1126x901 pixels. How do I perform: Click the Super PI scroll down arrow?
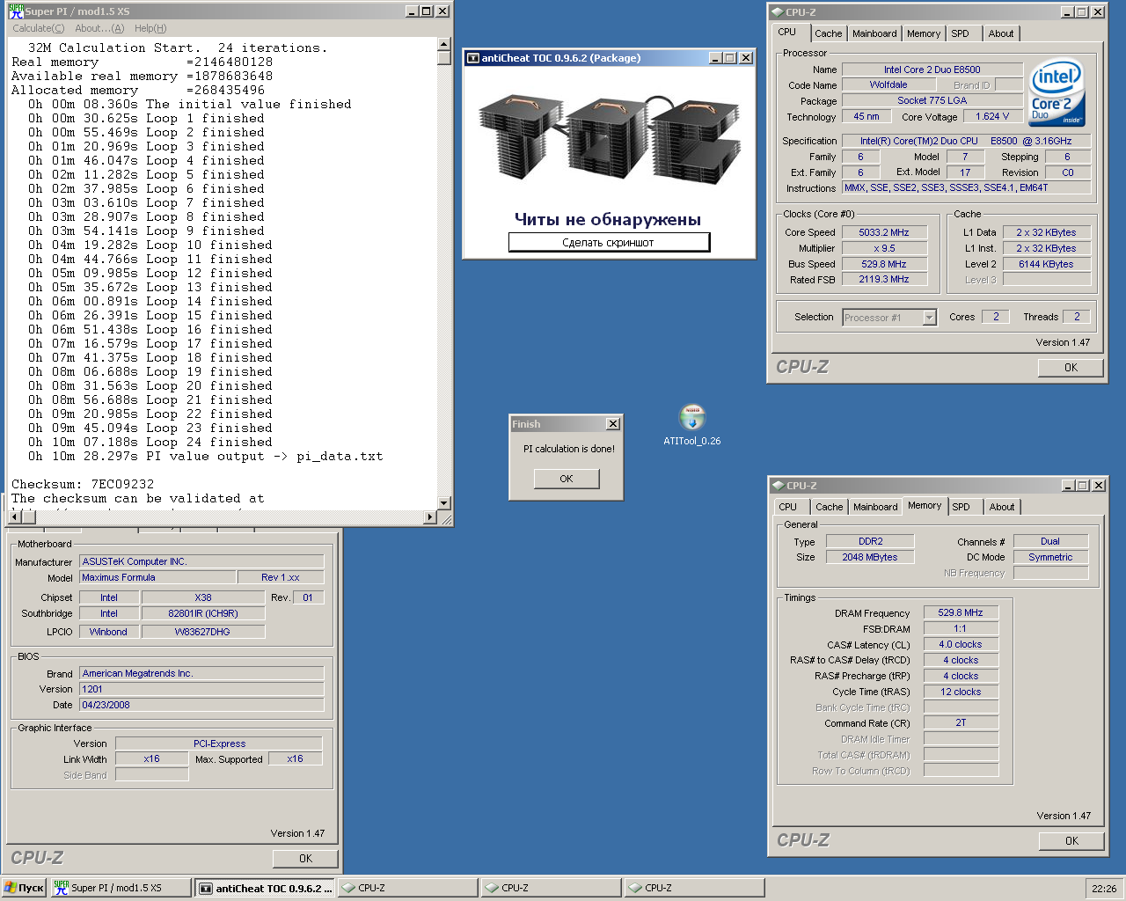[444, 503]
